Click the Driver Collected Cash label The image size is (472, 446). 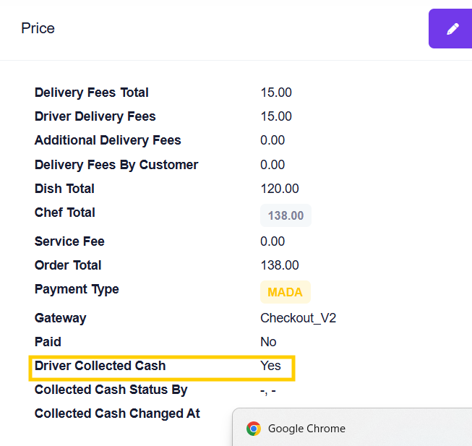click(100, 366)
